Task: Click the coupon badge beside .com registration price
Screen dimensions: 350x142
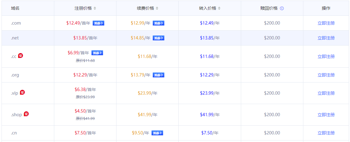Action: click(98, 23)
